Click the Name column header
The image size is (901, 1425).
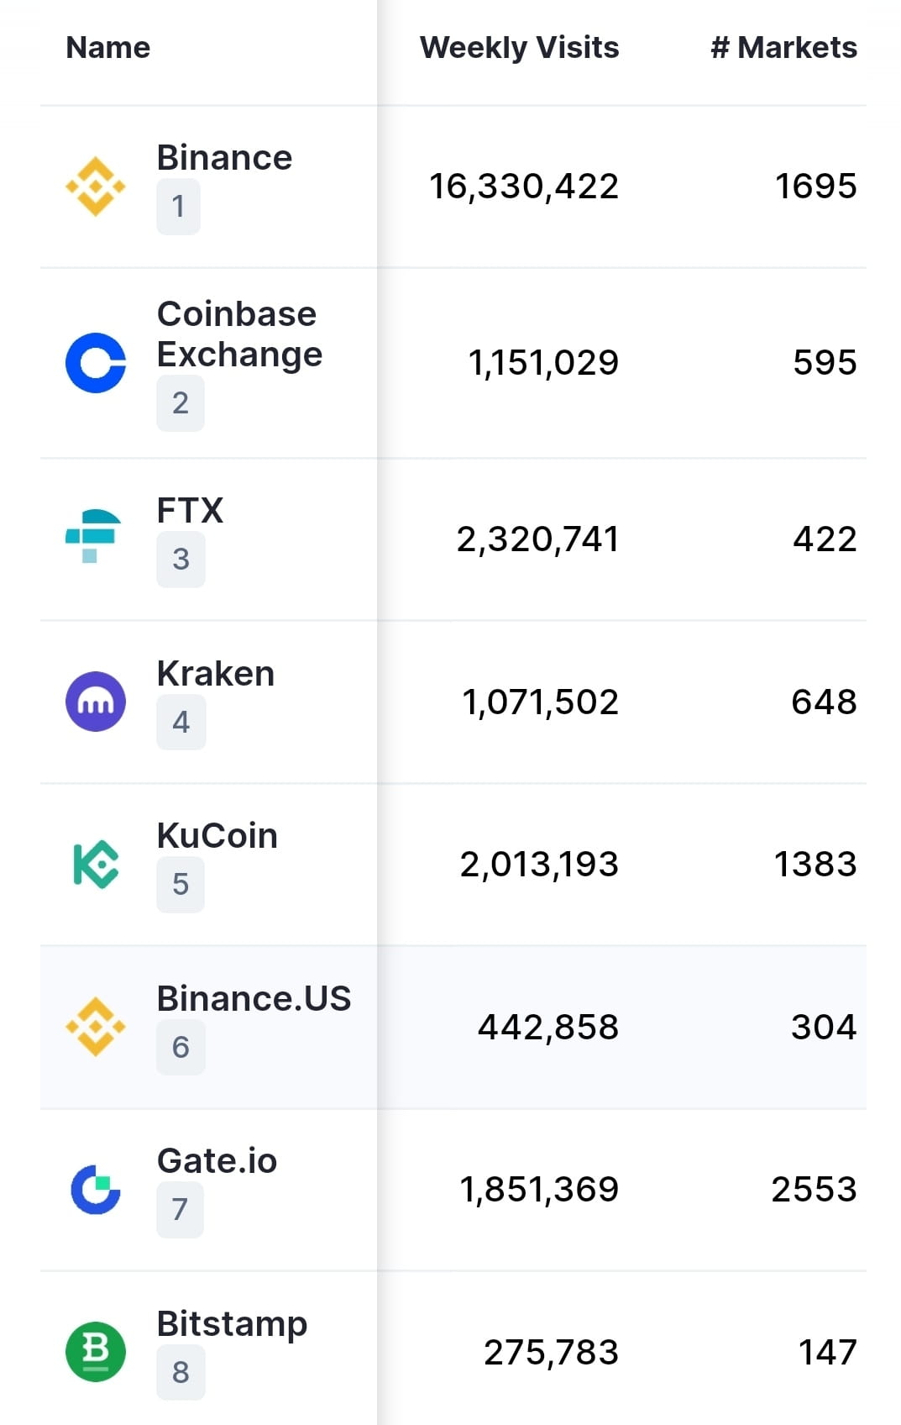click(107, 48)
